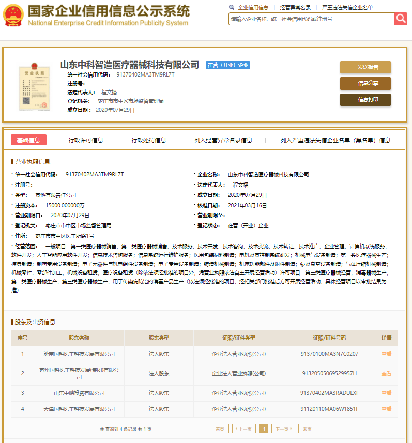
Task: Click certificate number 91370402MA3RADULXF
Action: pyautogui.click(x=329, y=393)
